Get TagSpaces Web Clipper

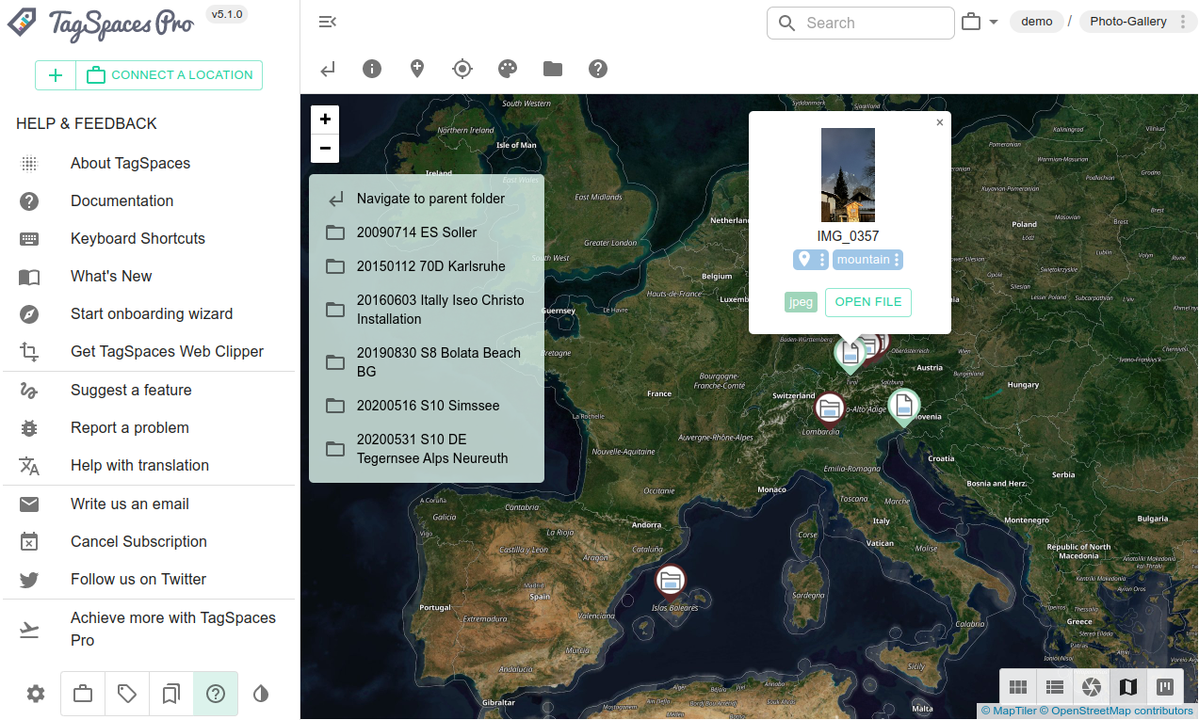[x=150, y=352]
